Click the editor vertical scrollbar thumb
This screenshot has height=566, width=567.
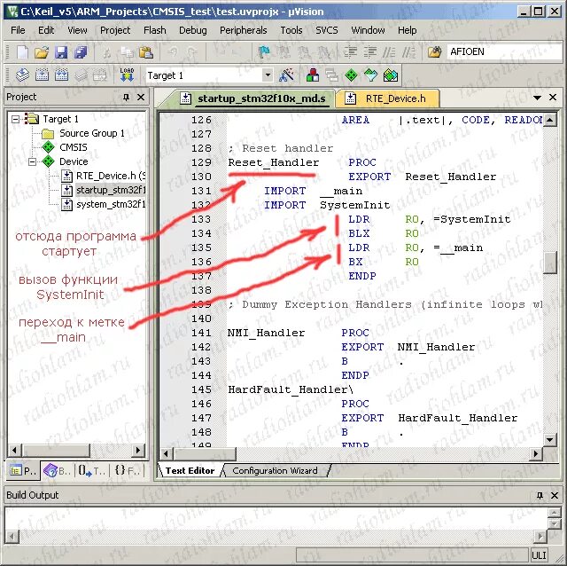pyautogui.click(x=549, y=263)
